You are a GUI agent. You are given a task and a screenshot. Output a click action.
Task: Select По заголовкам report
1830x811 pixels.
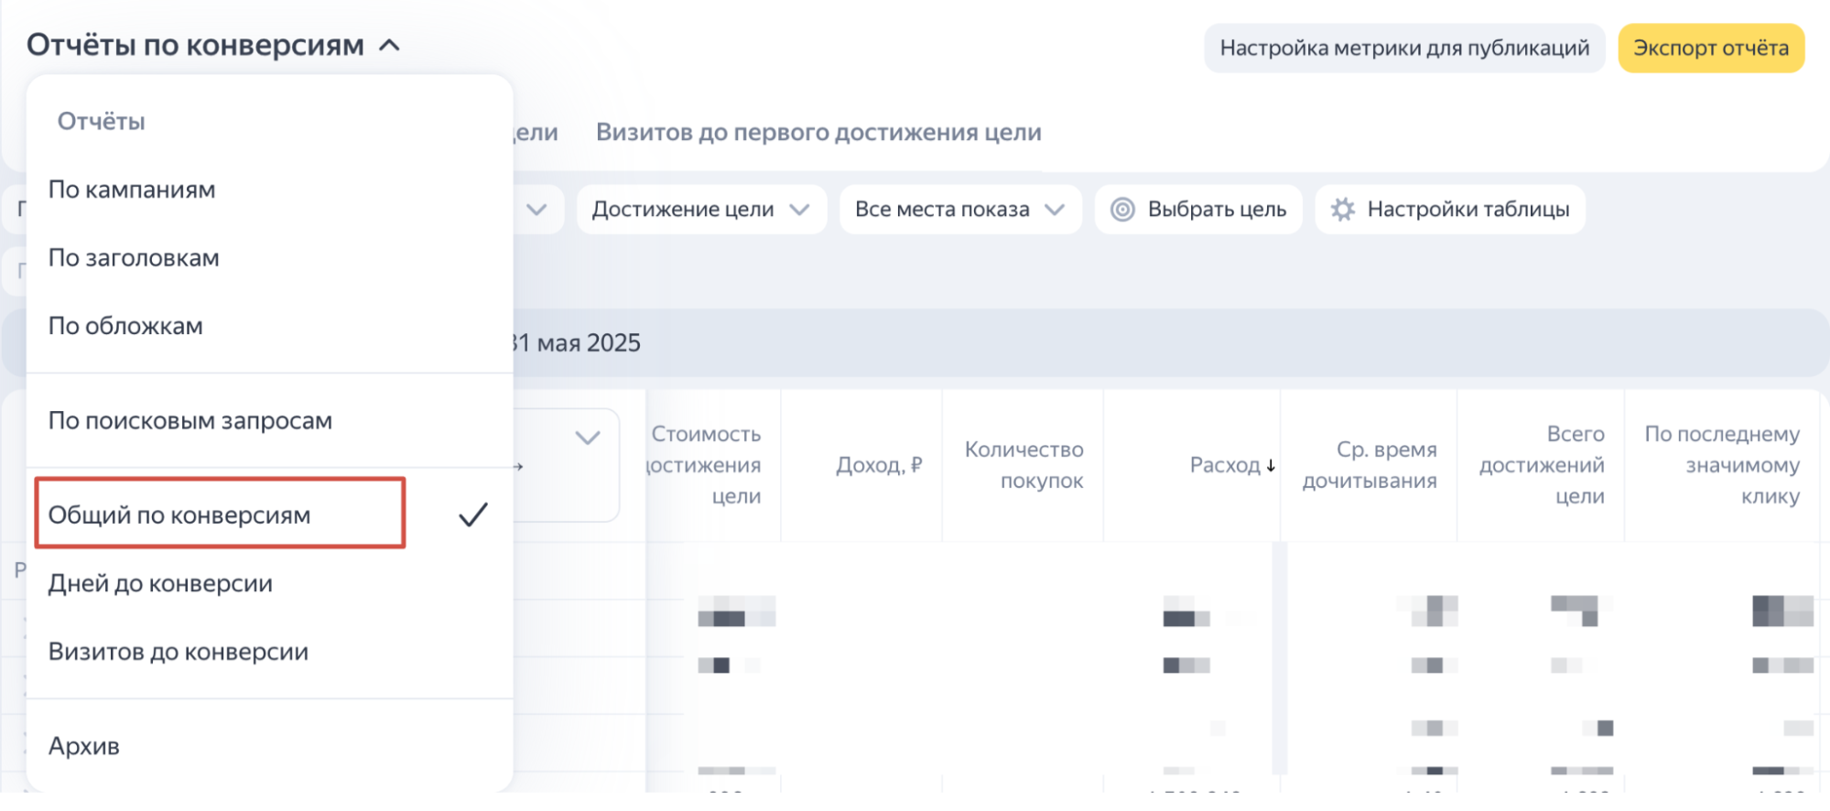[x=269, y=258]
